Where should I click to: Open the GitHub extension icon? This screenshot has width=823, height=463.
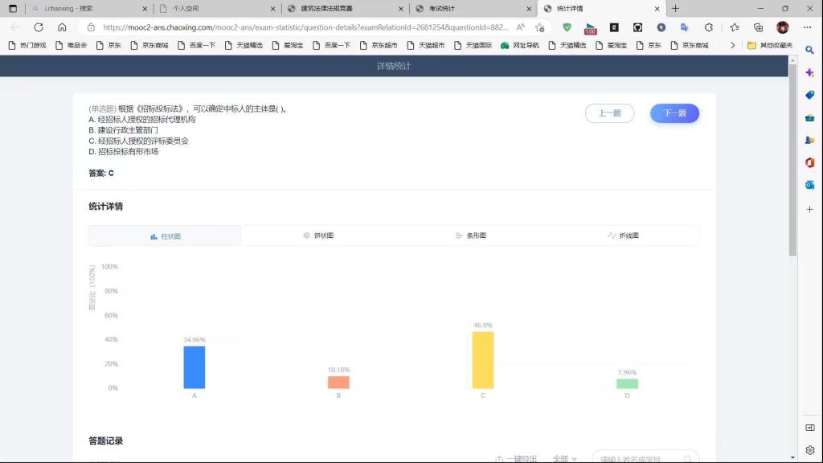pos(637,27)
